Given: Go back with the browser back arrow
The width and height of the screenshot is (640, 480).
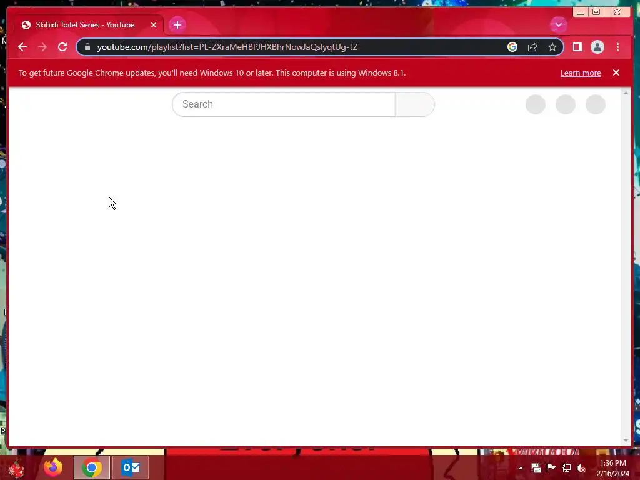Looking at the screenshot, I should click(x=22, y=47).
